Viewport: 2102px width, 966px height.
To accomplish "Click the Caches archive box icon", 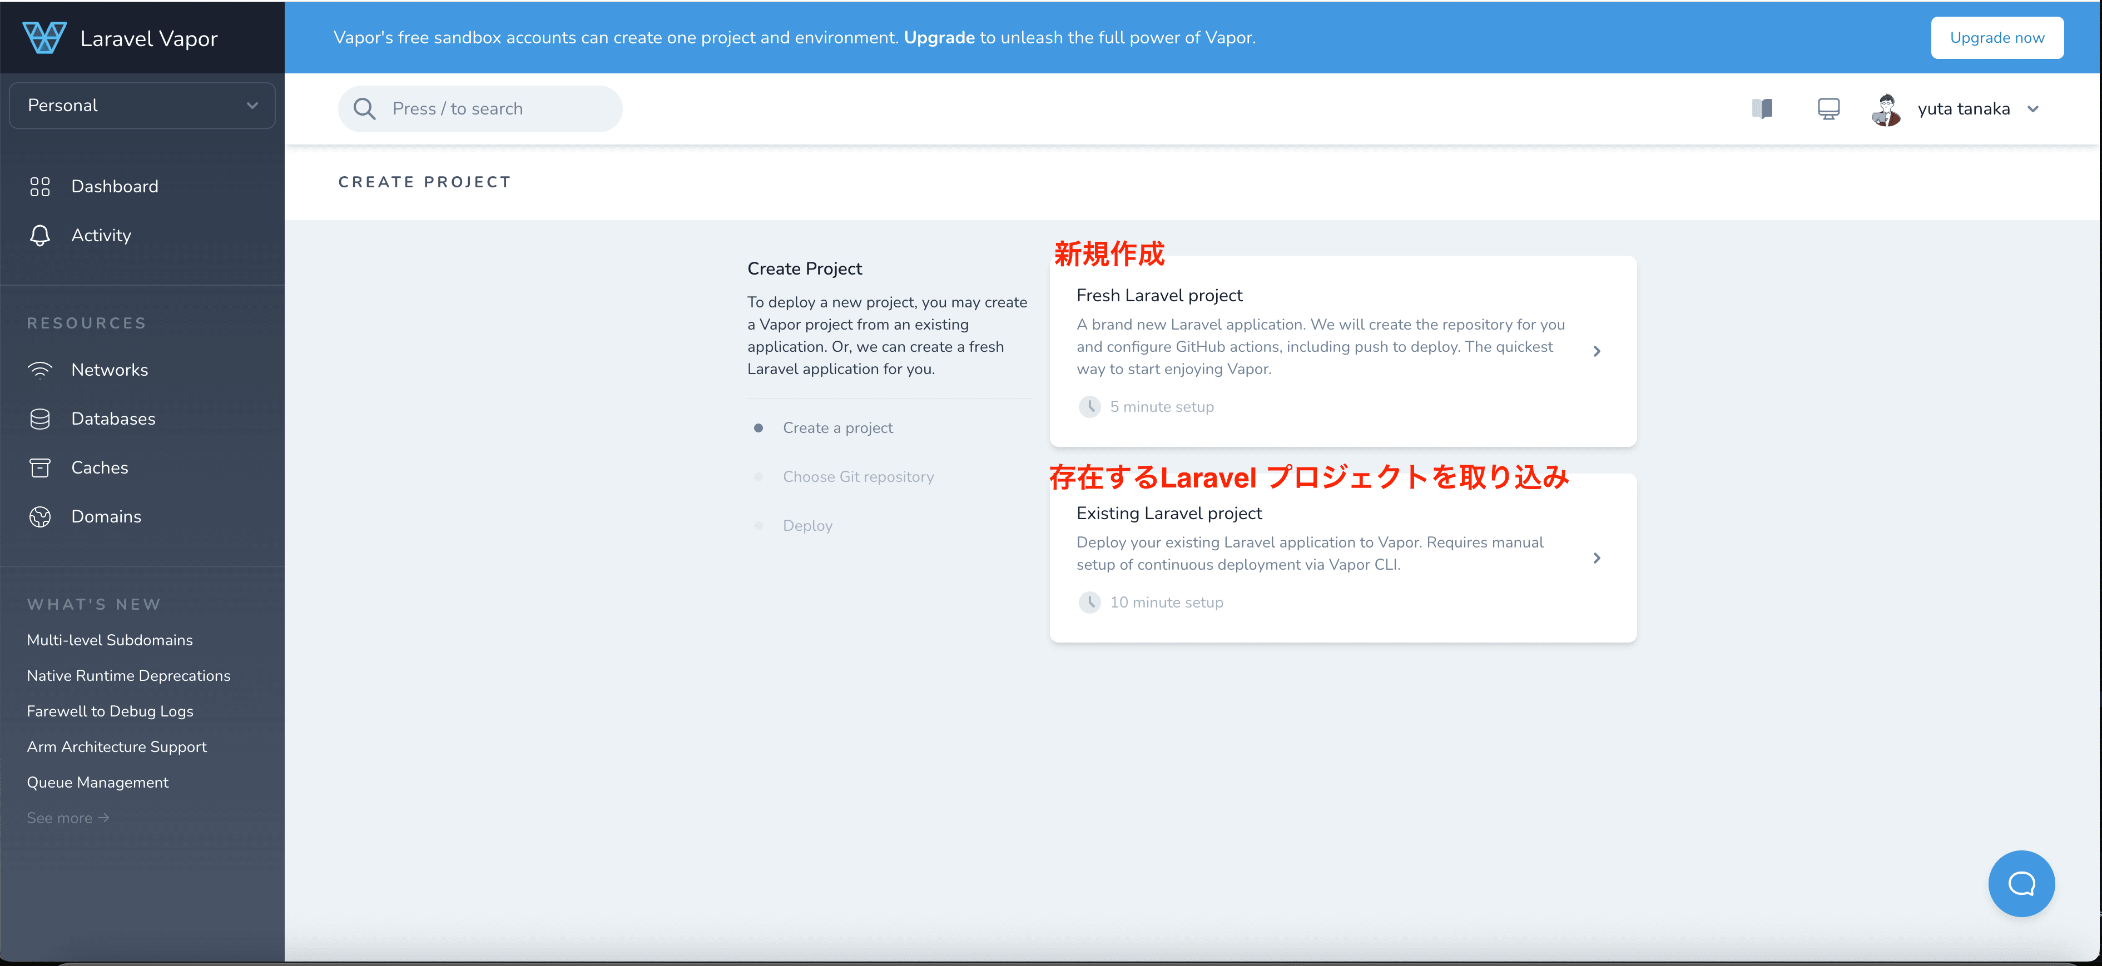I will (40, 467).
